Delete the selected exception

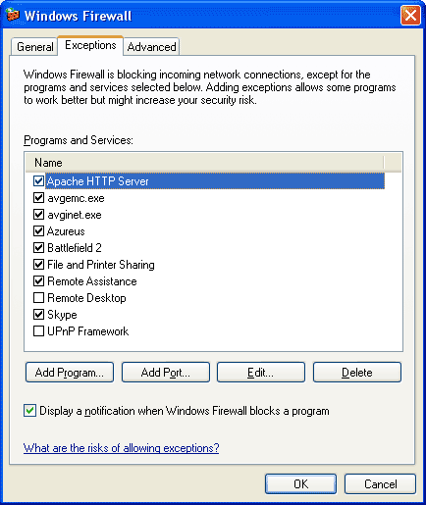pyautogui.click(x=357, y=372)
